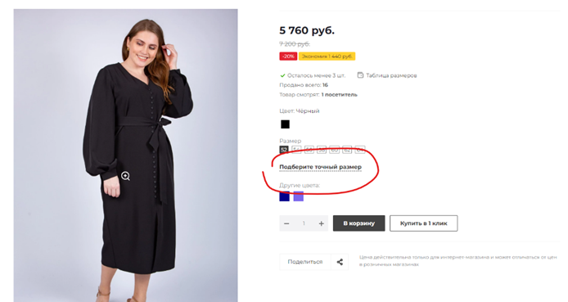Choose size 62
The height and width of the screenshot is (302, 568).
[x=347, y=150]
